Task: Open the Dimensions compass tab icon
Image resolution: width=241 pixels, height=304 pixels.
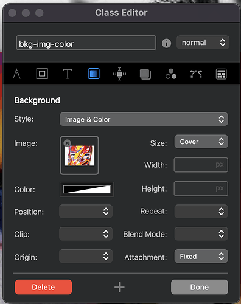Action: point(16,74)
